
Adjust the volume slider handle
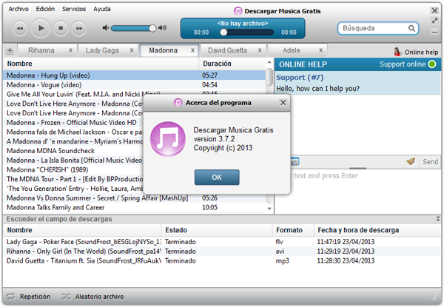[152, 28]
